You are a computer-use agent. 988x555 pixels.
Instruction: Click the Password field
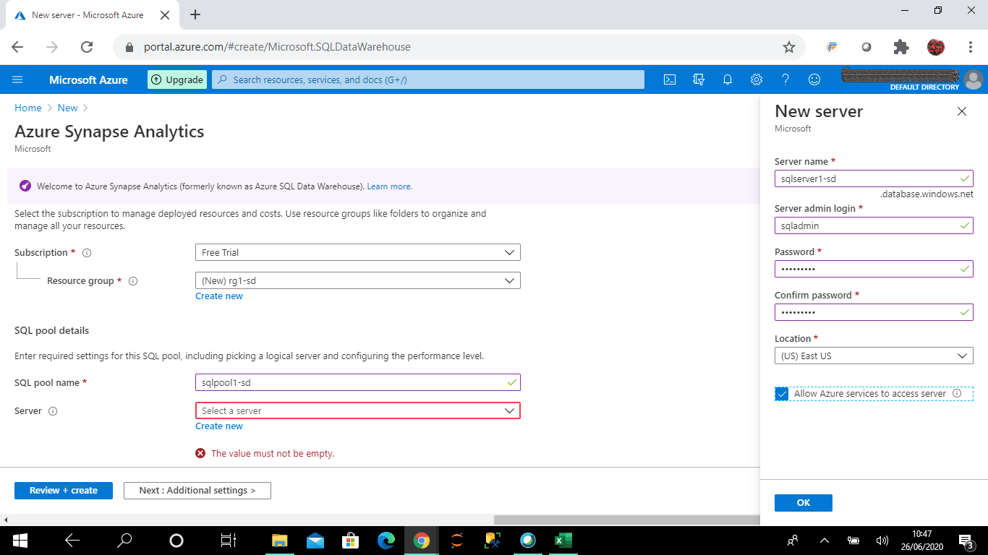click(874, 269)
